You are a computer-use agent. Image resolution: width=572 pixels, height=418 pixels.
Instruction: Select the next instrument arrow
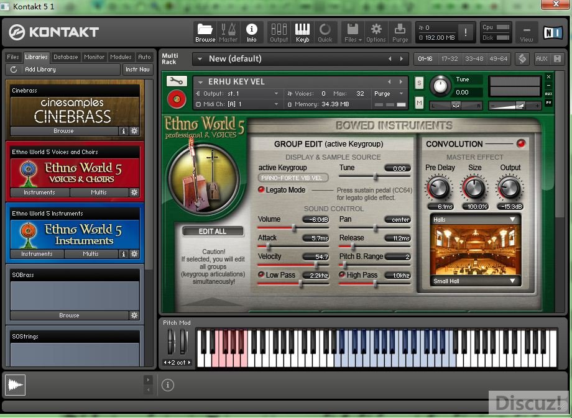tap(401, 82)
